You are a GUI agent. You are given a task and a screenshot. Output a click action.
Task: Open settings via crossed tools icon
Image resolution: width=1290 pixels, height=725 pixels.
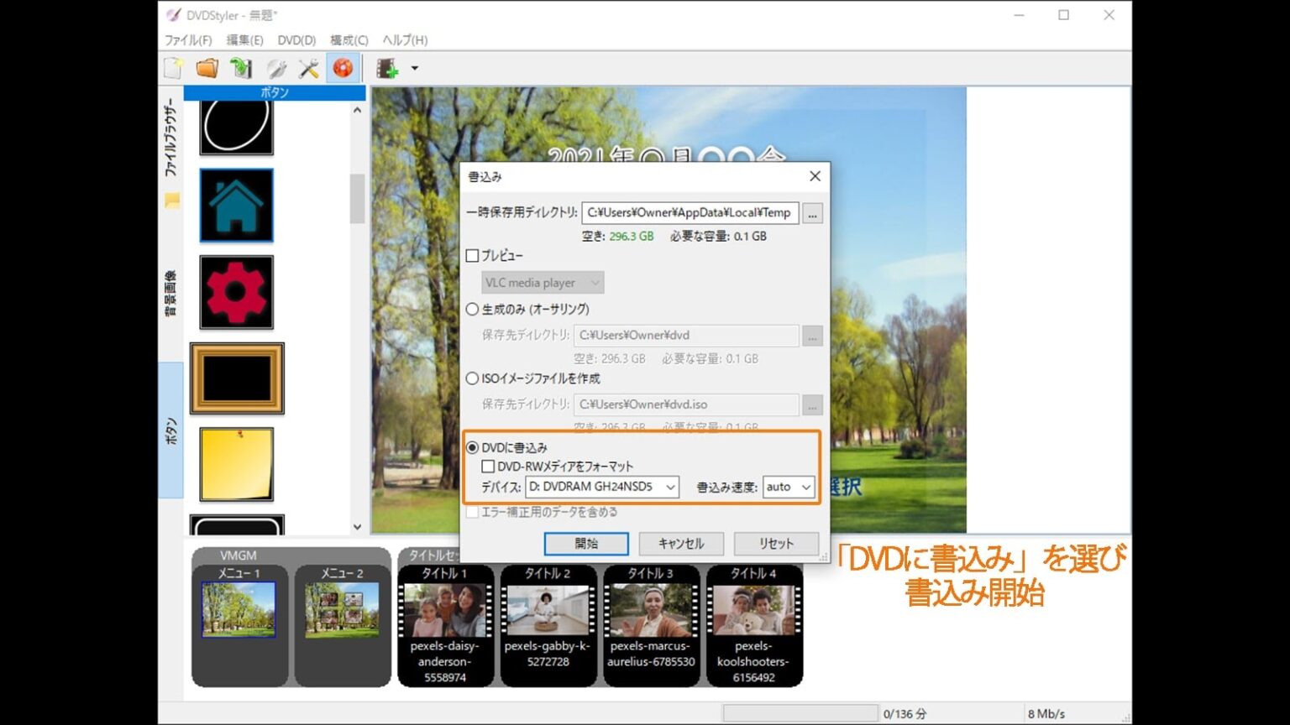[309, 68]
